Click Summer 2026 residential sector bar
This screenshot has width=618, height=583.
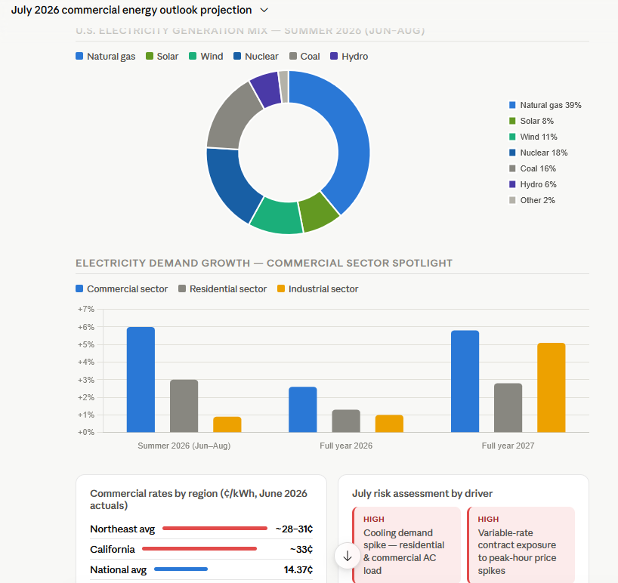[184, 406]
